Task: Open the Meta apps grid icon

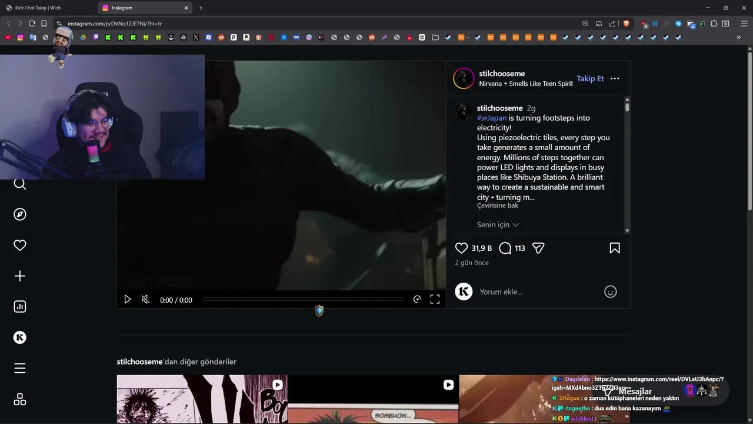Action: coord(20,399)
